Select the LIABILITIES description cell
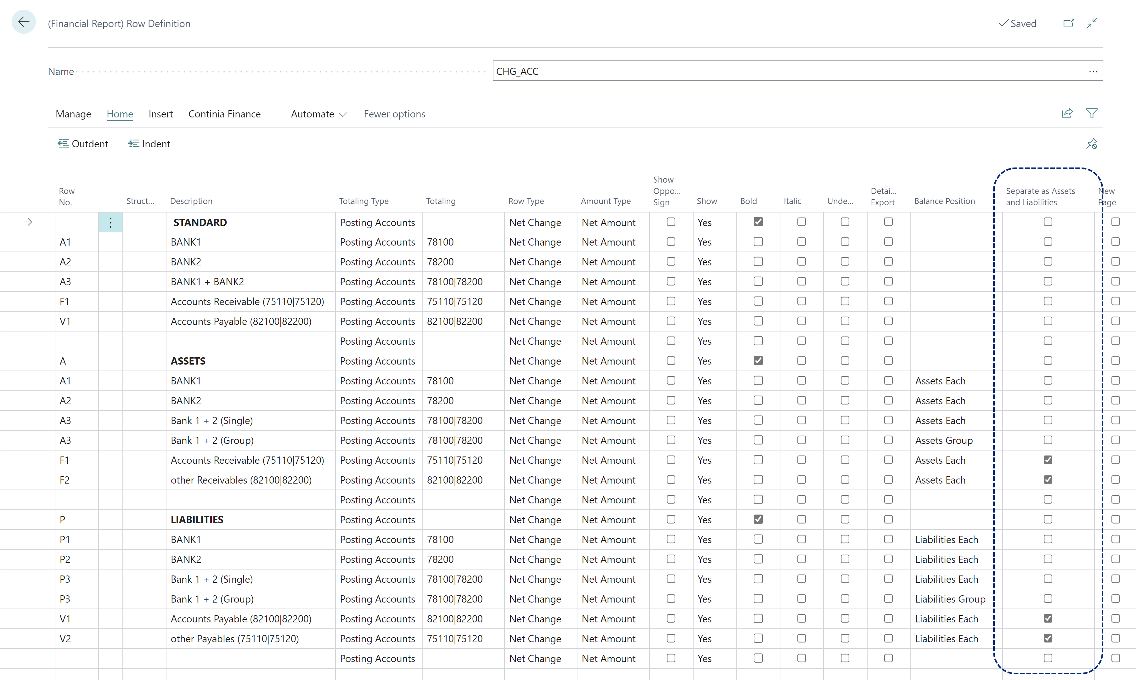This screenshot has height=680, width=1136. pos(250,520)
